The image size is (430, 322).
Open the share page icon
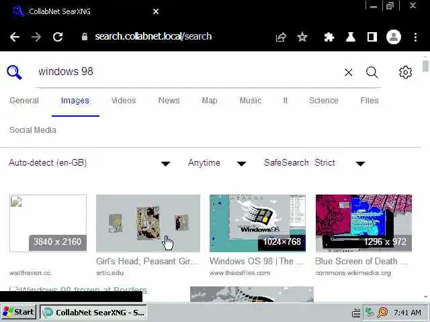281,37
